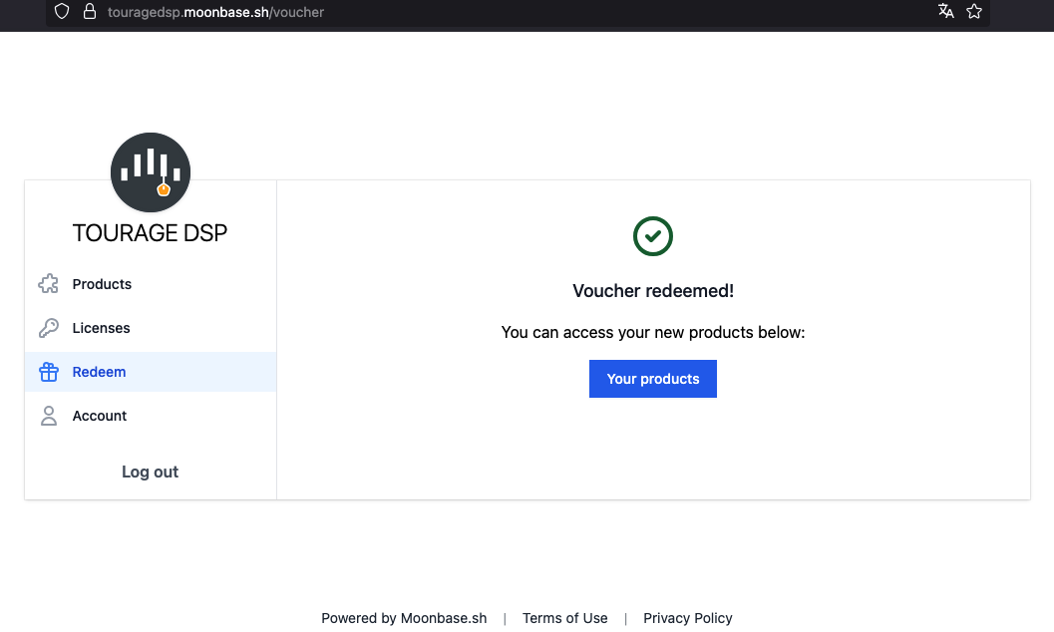The height and width of the screenshot is (632, 1054).
Task: Open the Products menu item
Action: pos(102,284)
